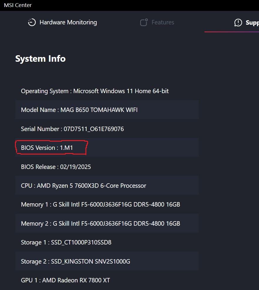Click the Features tab icon
The width and height of the screenshot is (259, 290).
144,22
